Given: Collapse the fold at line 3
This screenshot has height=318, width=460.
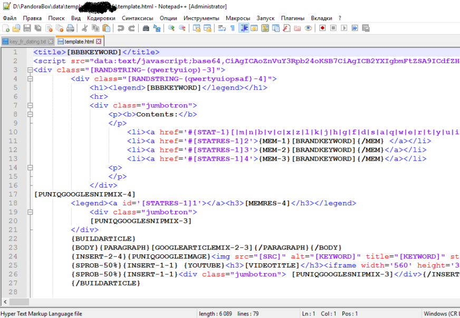Looking at the screenshot, I should pyautogui.click(x=30, y=70).
